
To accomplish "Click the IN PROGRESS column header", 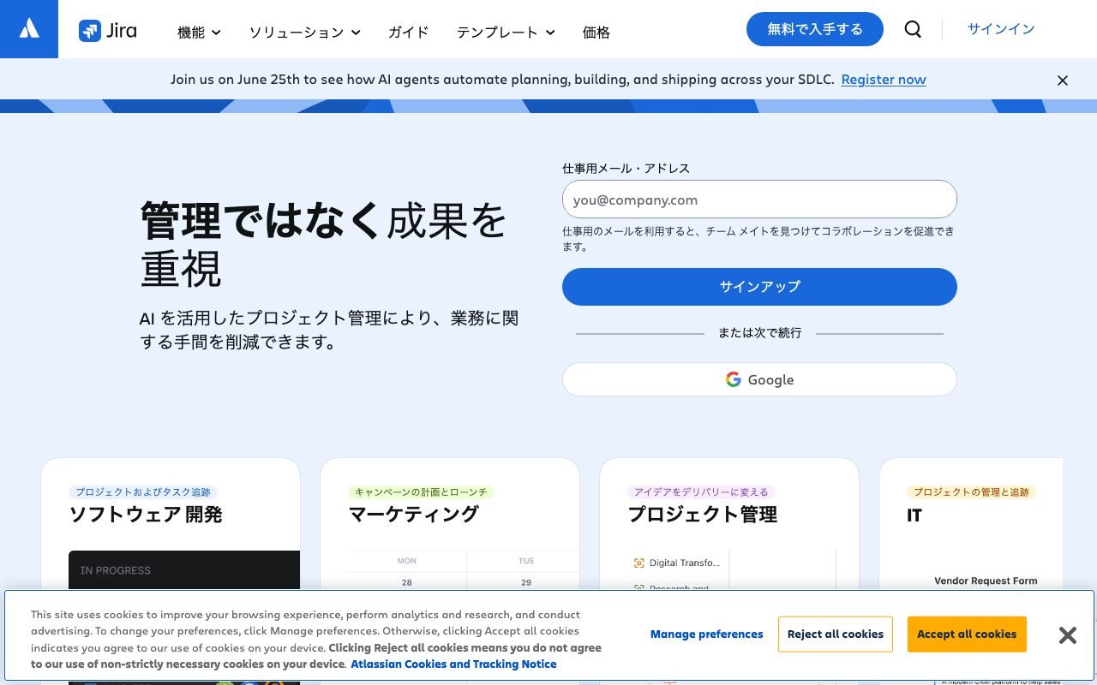I will point(116,570).
